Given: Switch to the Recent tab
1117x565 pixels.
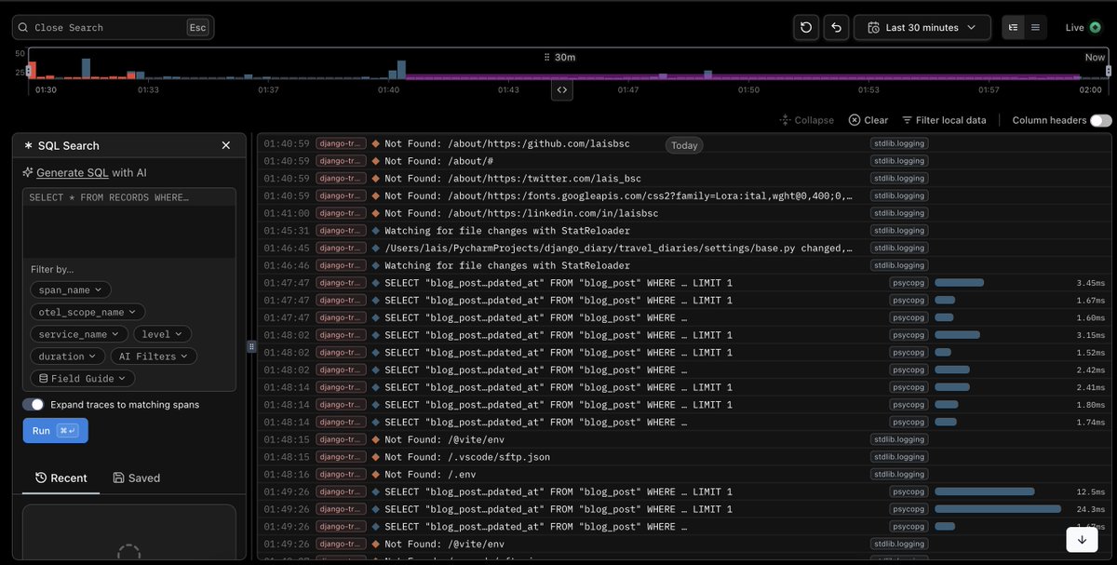Looking at the screenshot, I should click(61, 478).
